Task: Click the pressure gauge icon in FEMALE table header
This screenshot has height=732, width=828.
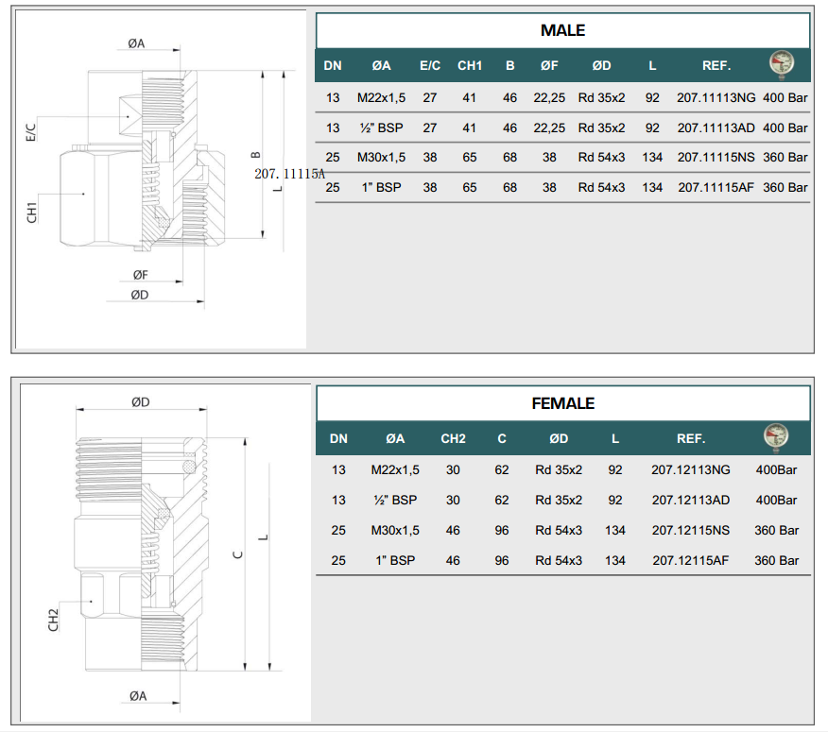Action: pyautogui.click(x=776, y=437)
